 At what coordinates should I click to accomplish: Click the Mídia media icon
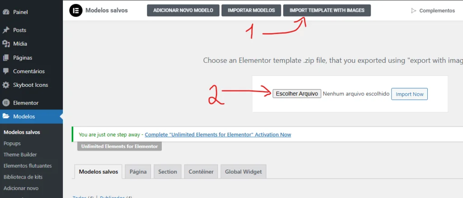click(6, 44)
